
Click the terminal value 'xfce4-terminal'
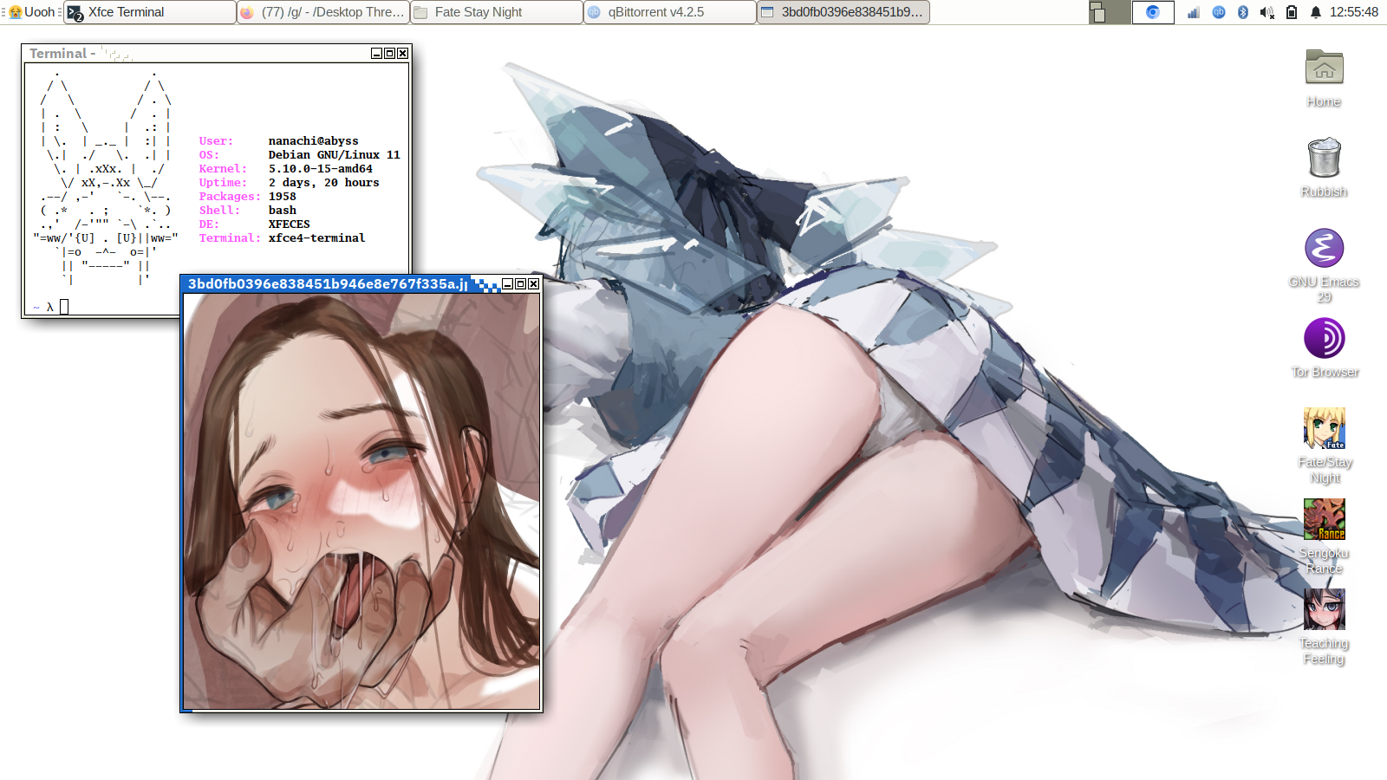click(x=316, y=237)
